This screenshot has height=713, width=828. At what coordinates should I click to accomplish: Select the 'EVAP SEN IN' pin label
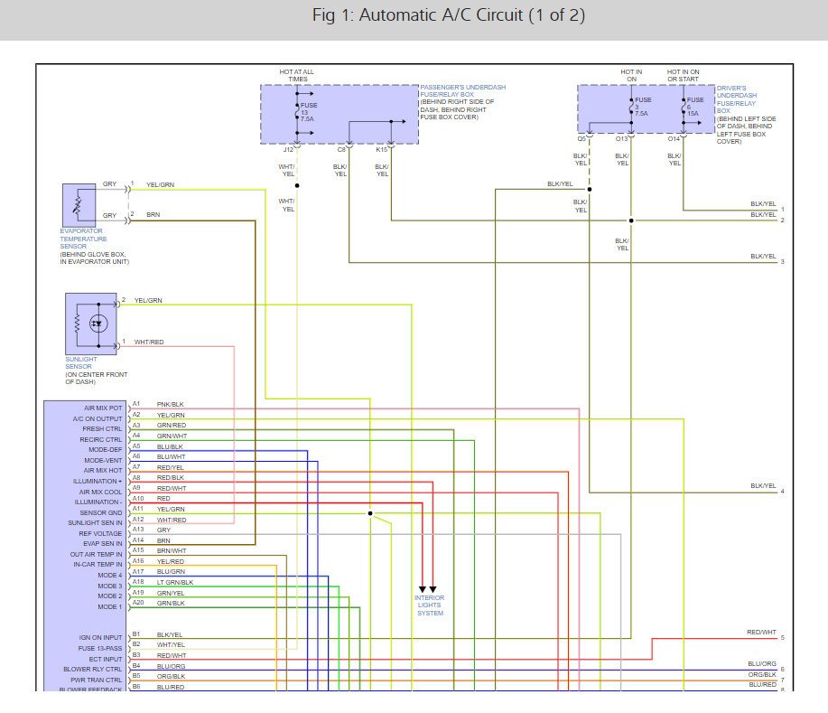[x=102, y=543]
